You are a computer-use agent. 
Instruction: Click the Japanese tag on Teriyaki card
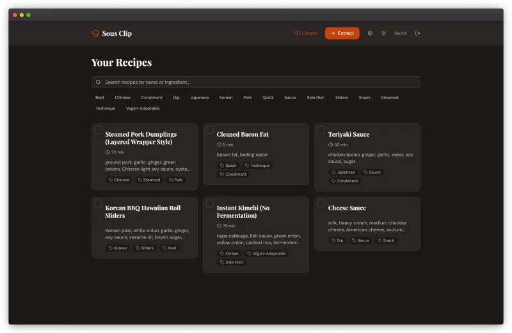[343, 172]
